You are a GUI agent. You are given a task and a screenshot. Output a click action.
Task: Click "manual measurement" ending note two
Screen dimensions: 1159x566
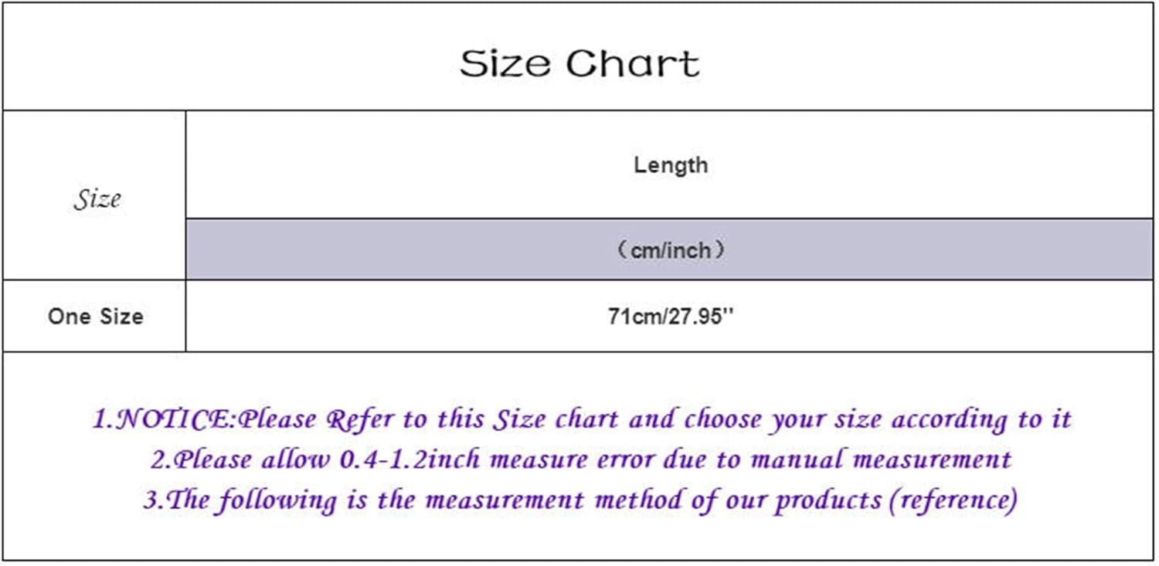pos(882,460)
